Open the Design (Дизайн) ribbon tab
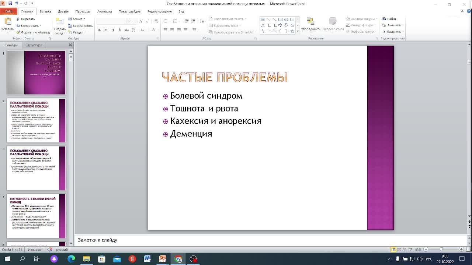This screenshot has height=265, width=472. point(63,11)
